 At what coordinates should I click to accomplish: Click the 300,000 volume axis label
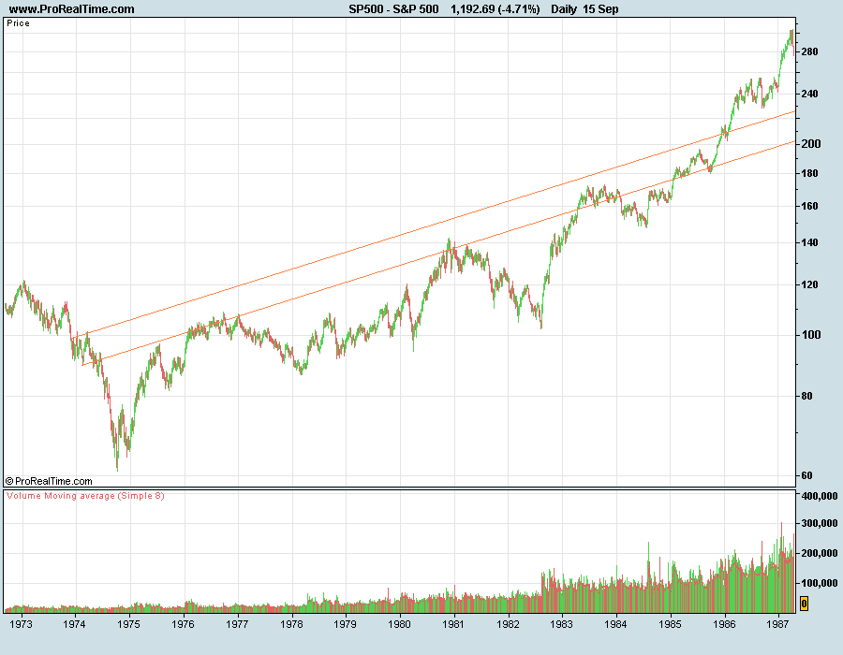click(820, 523)
